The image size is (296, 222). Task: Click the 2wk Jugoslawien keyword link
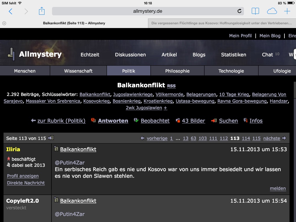[144, 108]
